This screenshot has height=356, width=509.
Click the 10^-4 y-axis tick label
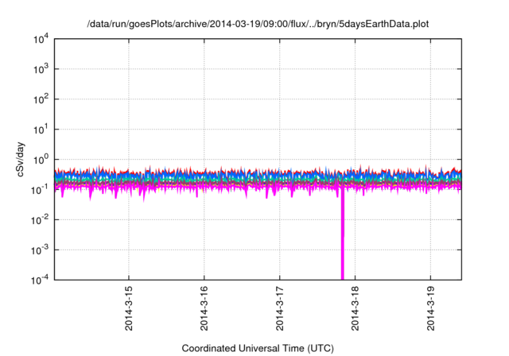coord(41,280)
